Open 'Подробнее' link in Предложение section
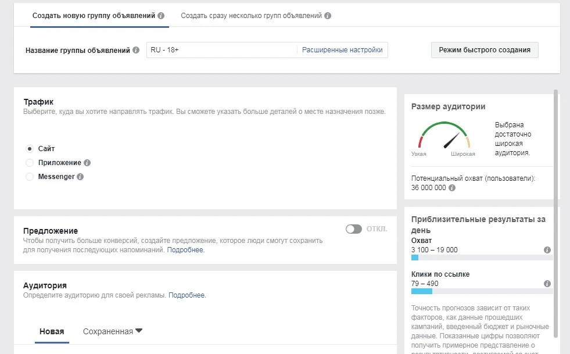570x354 pixels. pyautogui.click(x=186, y=250)
